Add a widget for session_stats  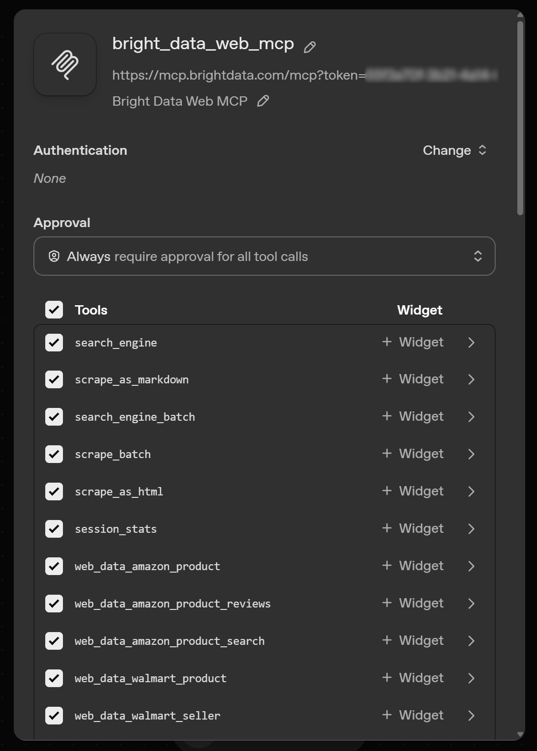412,528
